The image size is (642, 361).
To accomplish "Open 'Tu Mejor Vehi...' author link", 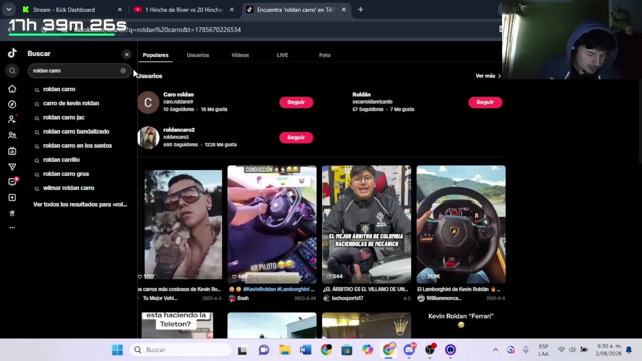I will (x=160, y=298).
